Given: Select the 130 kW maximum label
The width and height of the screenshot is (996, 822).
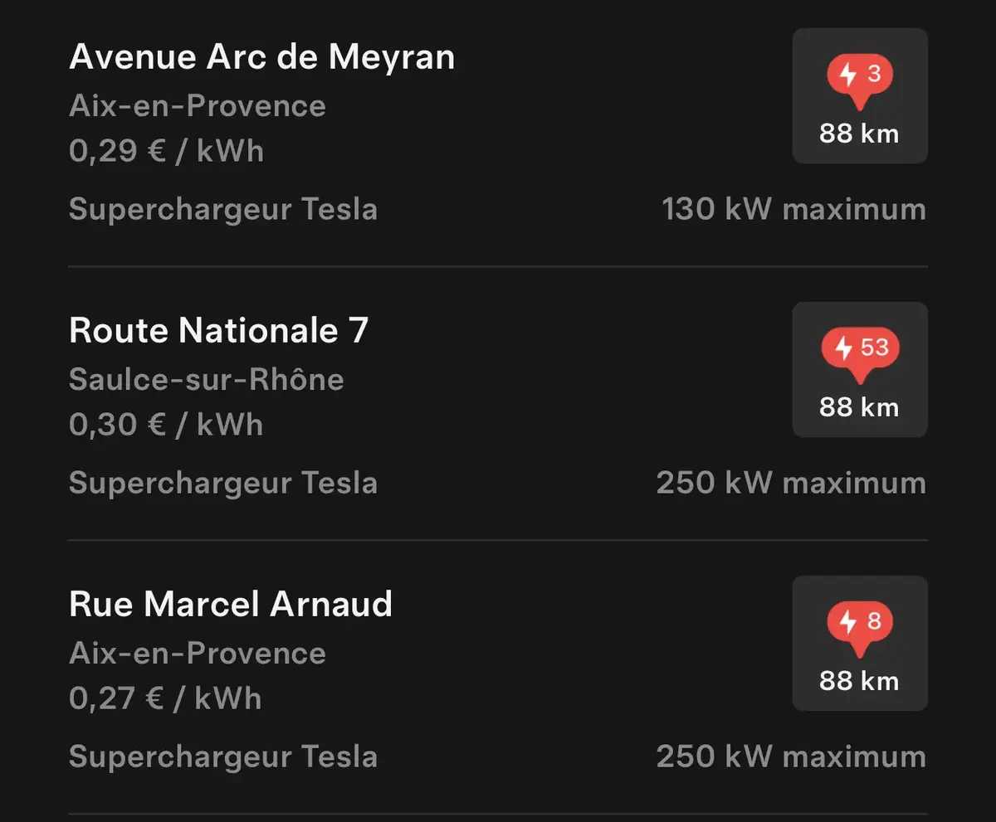Looking at the screenshot, I should point(794,209).
